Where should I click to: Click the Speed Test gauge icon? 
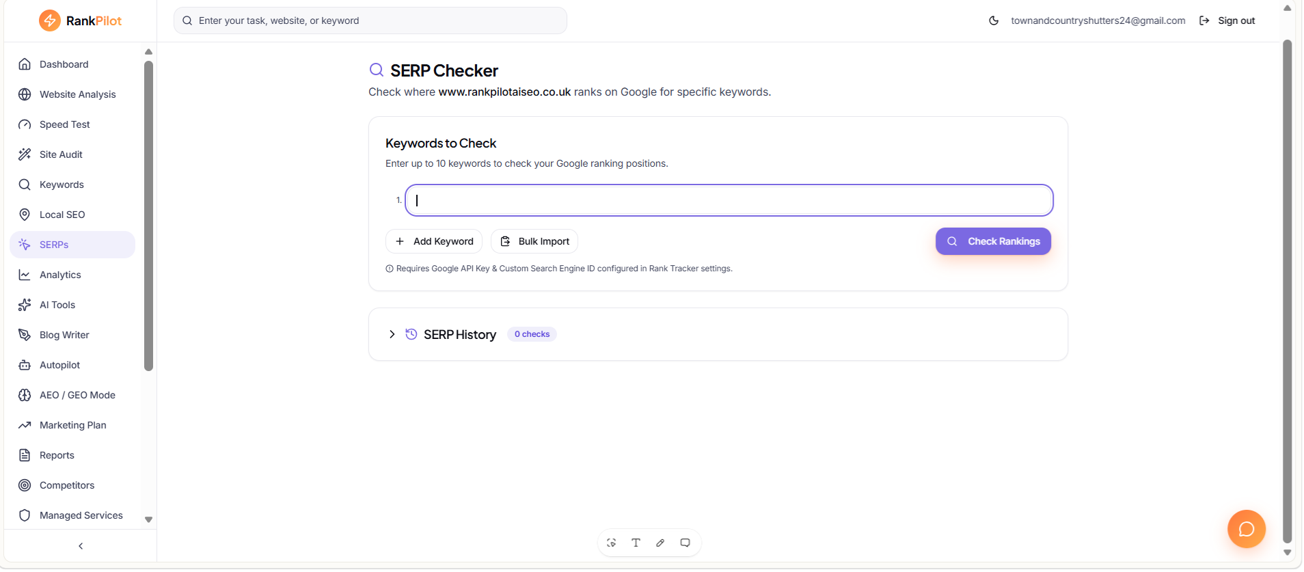tap(25, 124)
